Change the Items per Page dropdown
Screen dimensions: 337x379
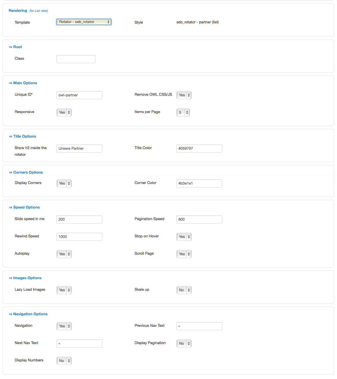pyautogui.click(x=183, y=112)
